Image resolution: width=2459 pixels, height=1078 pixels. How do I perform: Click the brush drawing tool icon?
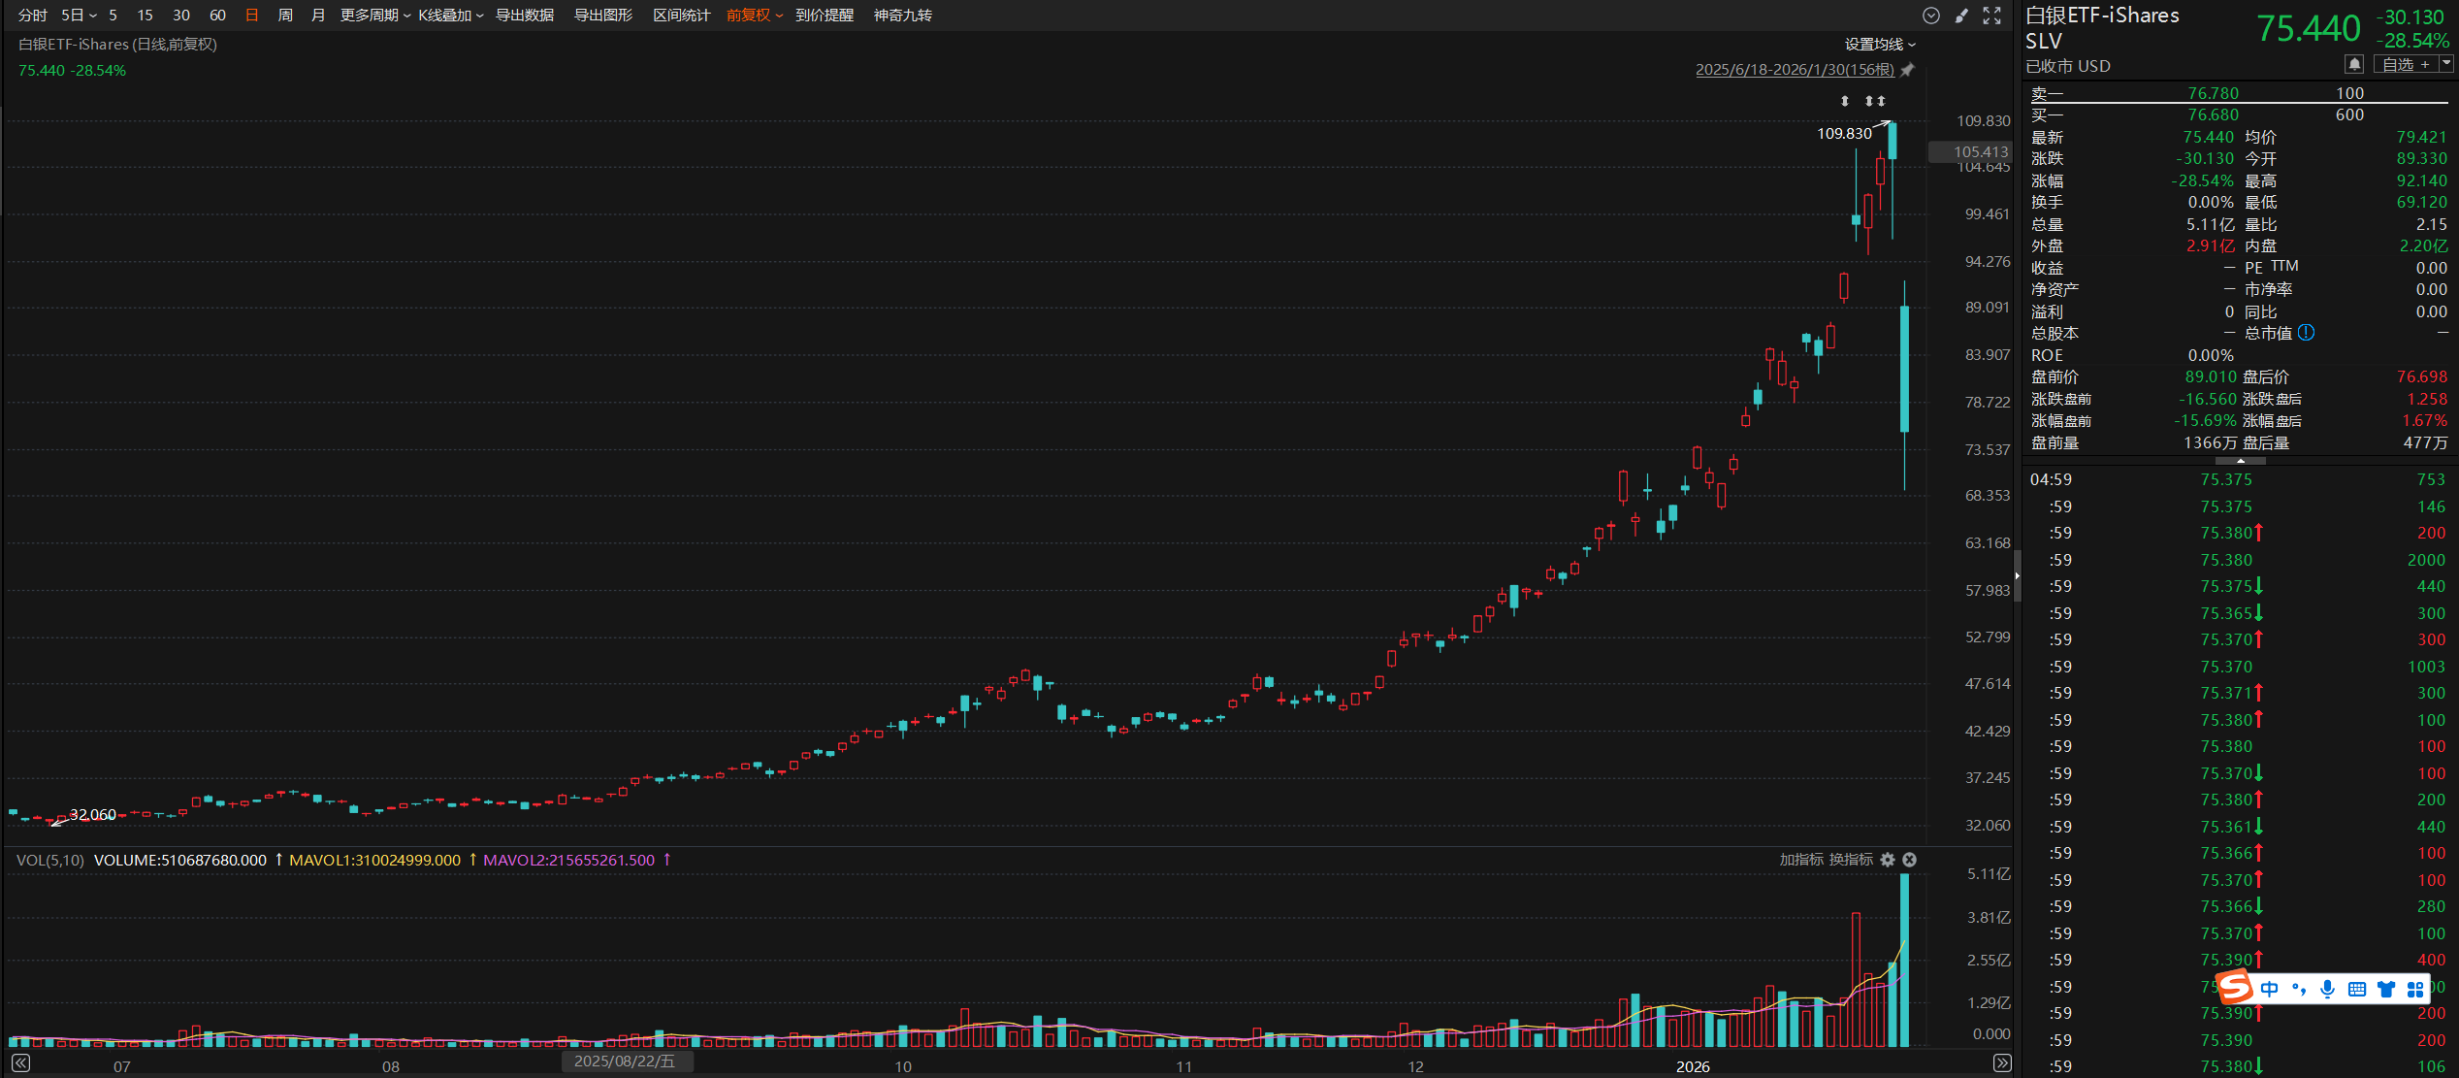(1961, 16)
